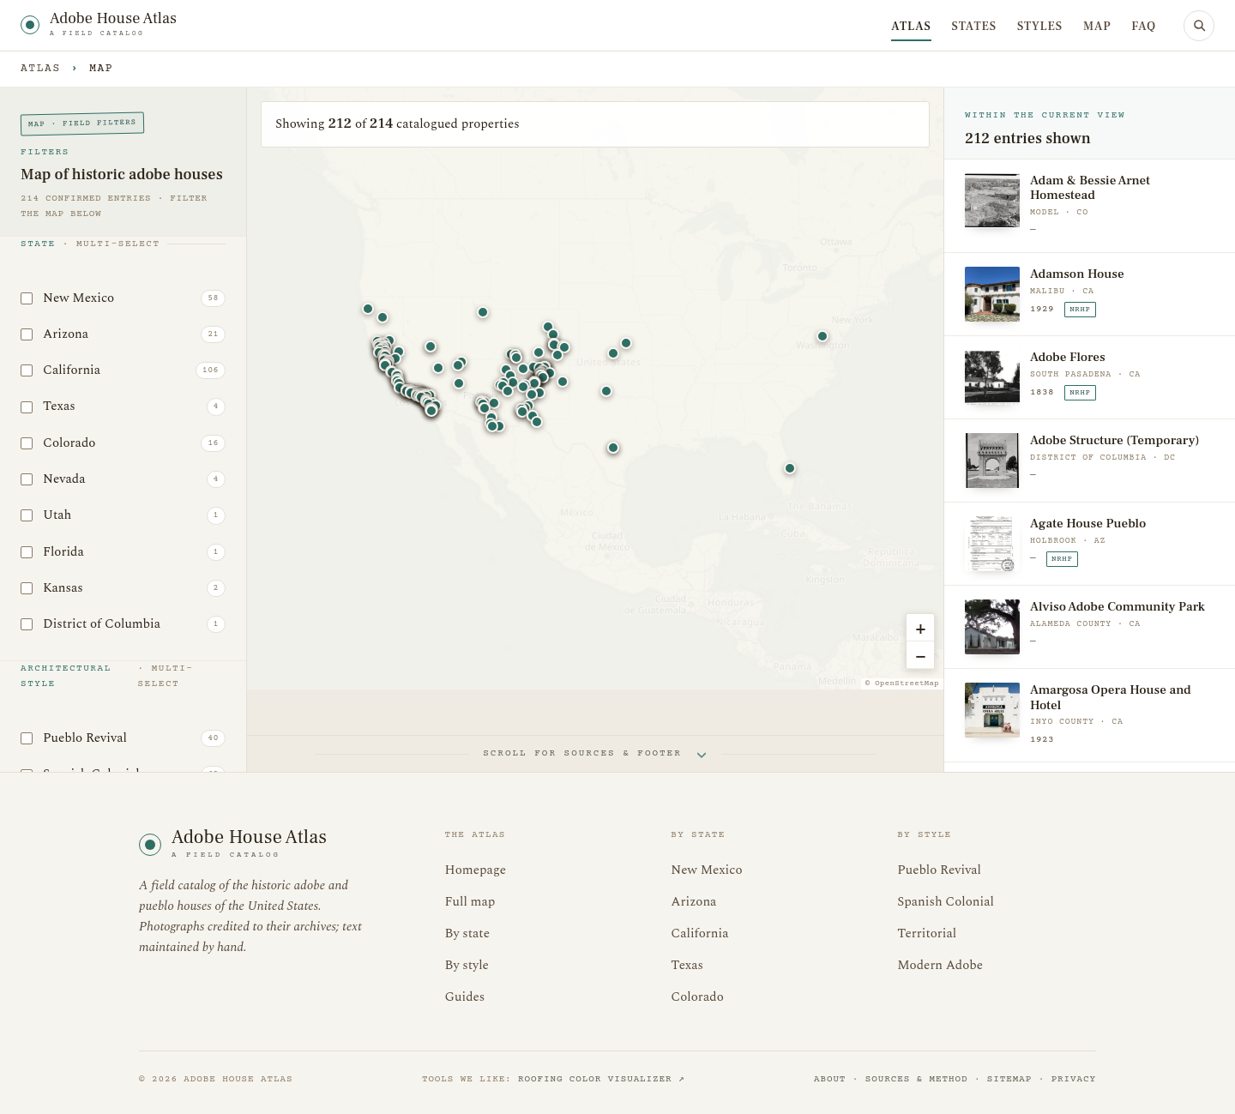Open the footer Privacy link
Image resolution: width=1235 pixels, height=1114 pixels.
tap(1074, 1079)
